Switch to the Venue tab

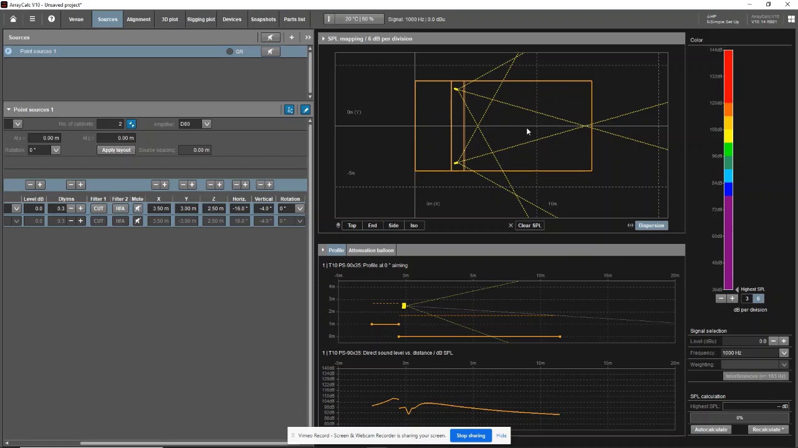click(76, 19)
